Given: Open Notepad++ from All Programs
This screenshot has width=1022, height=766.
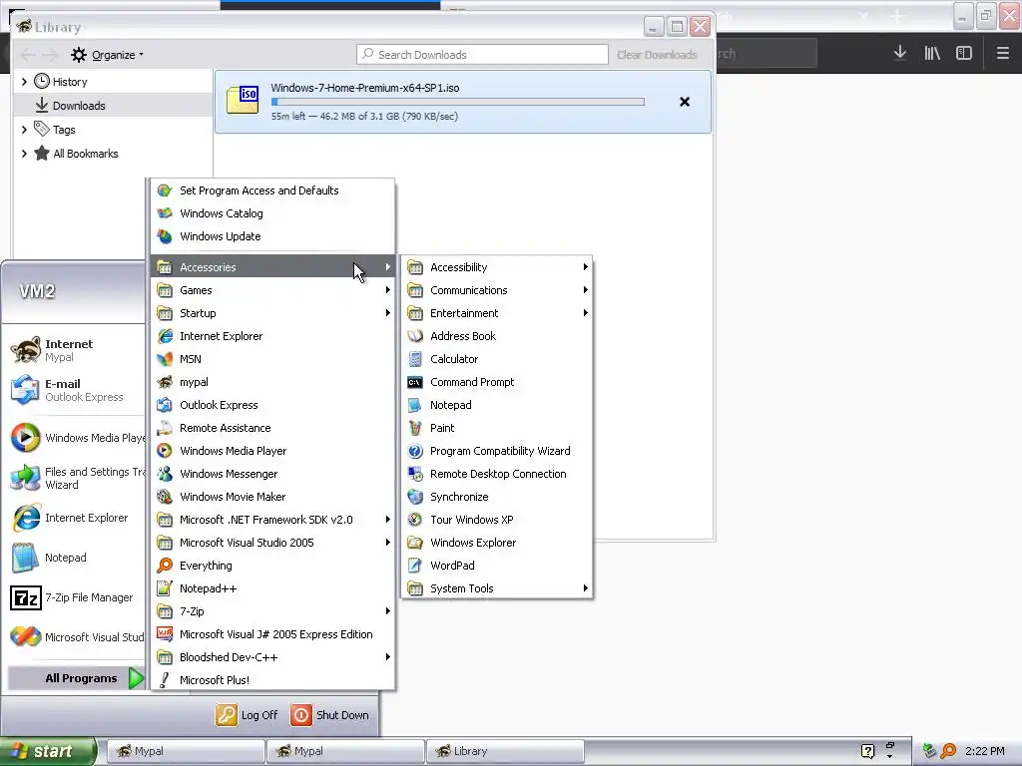Looking at the screenshot, I should 272,588.
